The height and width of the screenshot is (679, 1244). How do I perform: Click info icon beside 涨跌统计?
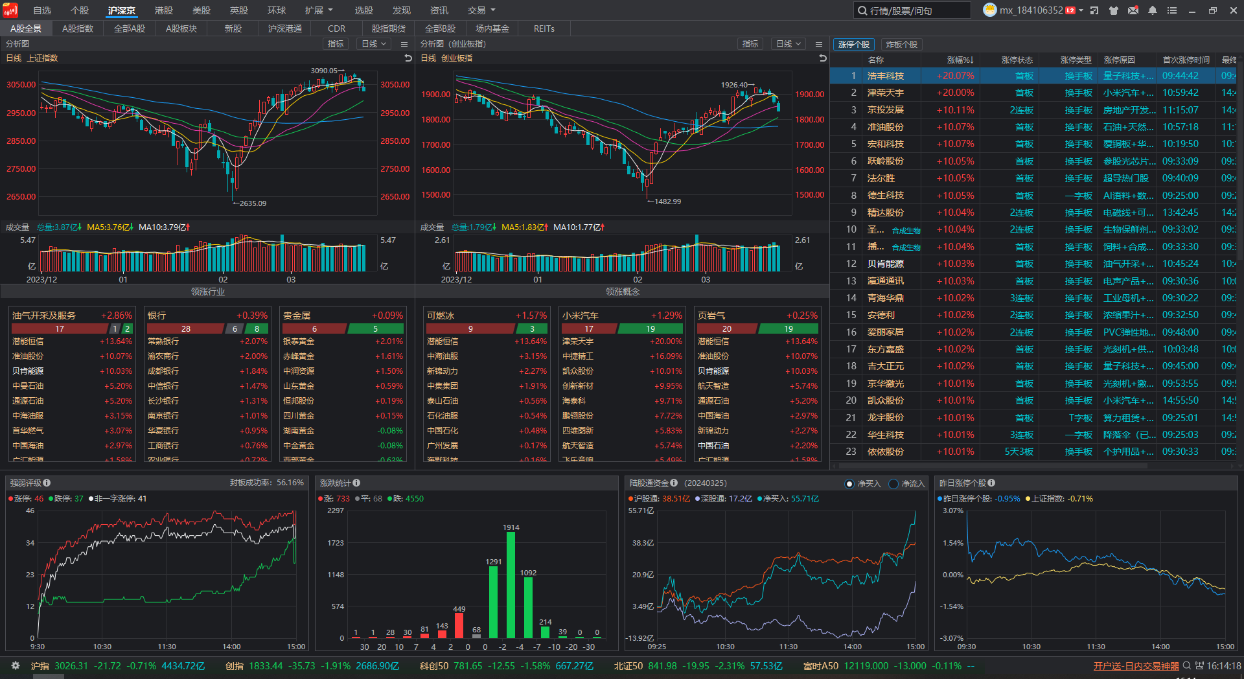tap(356, 483)
